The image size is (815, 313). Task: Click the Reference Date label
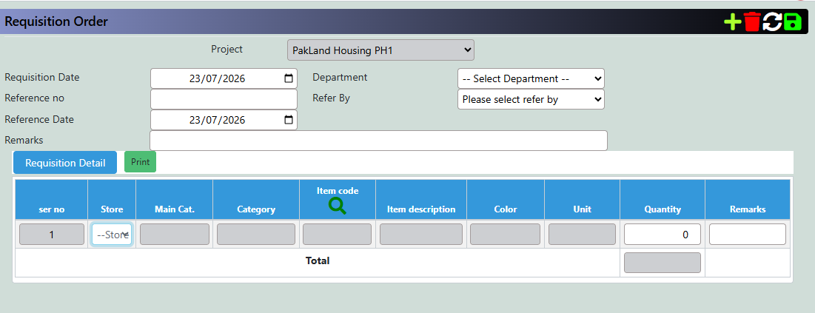(39, 119)
